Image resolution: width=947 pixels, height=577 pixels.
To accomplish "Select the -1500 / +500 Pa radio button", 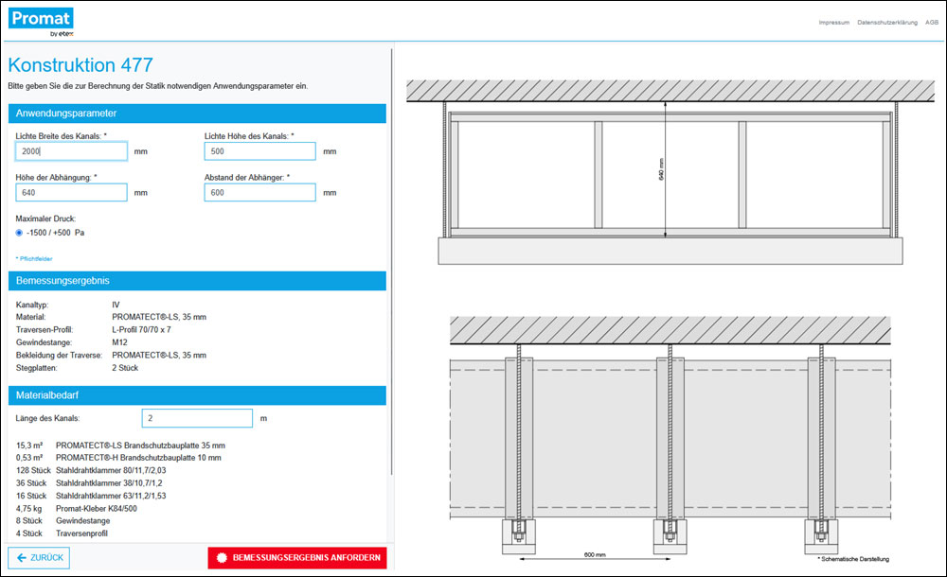I will (20, 232).
